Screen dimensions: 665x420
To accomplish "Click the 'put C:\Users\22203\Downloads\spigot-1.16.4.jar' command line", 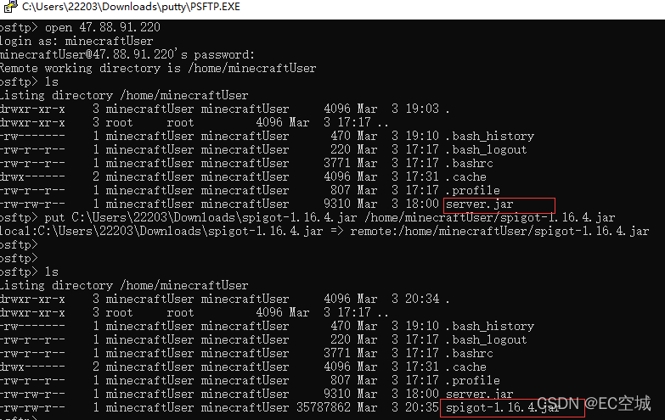I will (x=307, y=217).
